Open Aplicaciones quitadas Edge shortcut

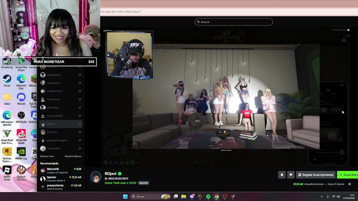coord(7,118)
